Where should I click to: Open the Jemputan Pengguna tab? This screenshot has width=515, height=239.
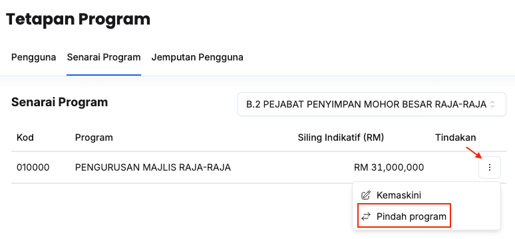(x=197, y=57)
